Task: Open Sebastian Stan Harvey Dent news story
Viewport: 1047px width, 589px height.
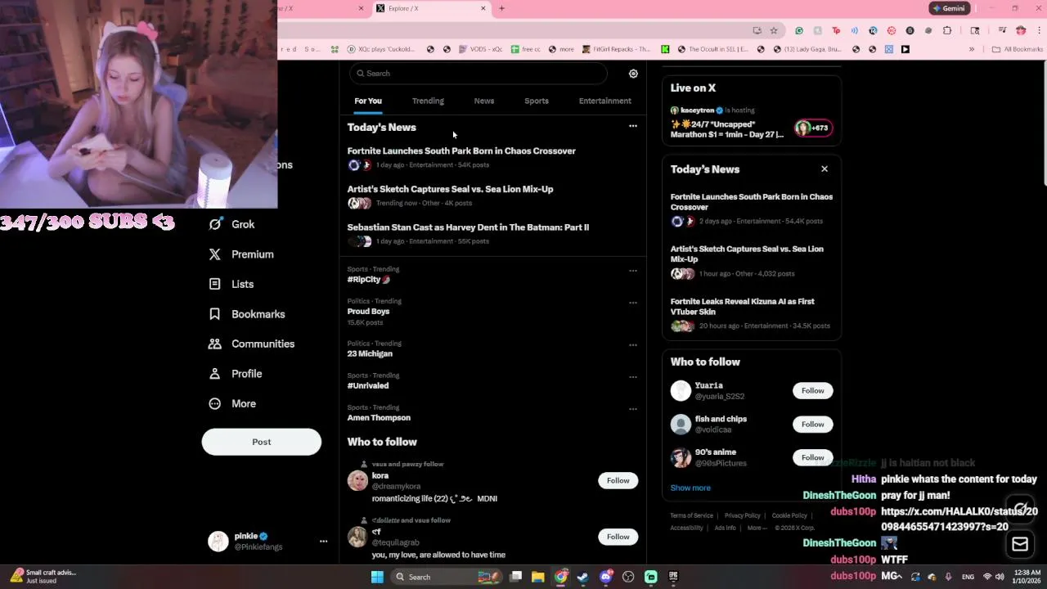Action: click(468, 227)
